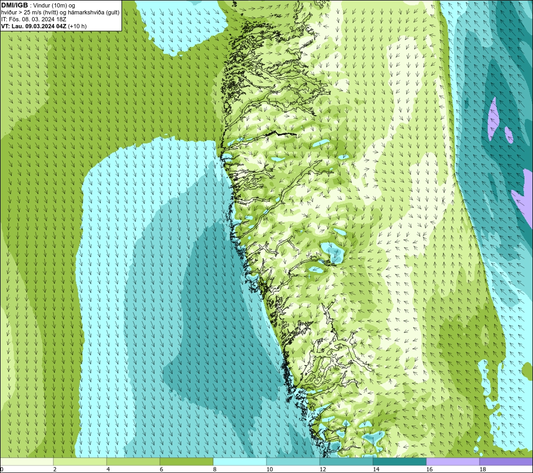Click the scale label '14'
This screenshot has height=473, width=533.
376,469
